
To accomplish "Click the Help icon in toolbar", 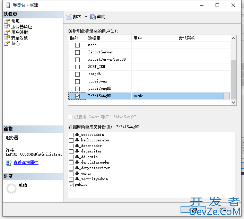I will pyautogui.click(x=93, y=17).
